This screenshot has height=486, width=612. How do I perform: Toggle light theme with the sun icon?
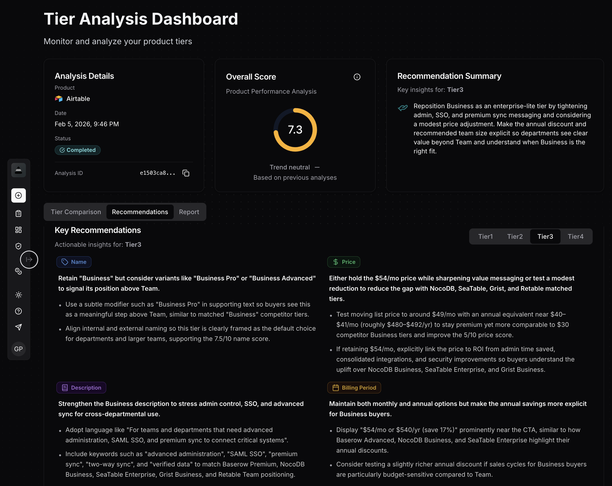pos(19,295)
